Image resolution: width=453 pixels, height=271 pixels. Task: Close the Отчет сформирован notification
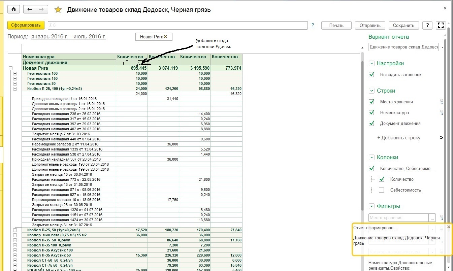pos(448,227)
